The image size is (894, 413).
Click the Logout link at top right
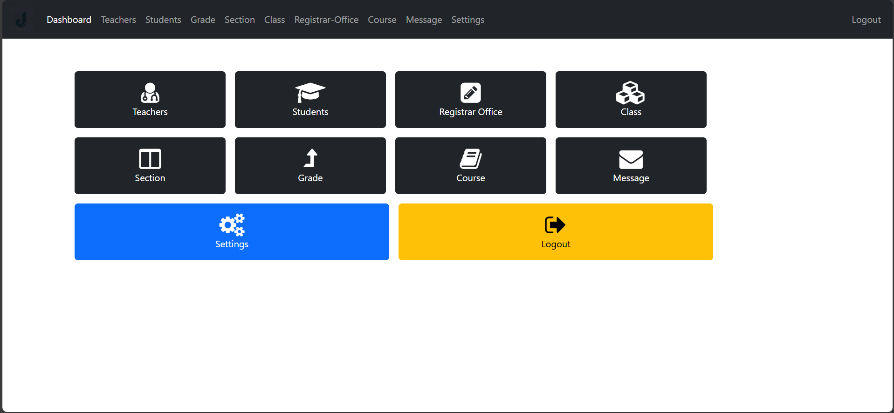tap(866, 20)
